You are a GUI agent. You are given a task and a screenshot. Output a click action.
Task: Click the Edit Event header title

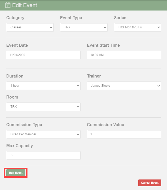[25, 5]
